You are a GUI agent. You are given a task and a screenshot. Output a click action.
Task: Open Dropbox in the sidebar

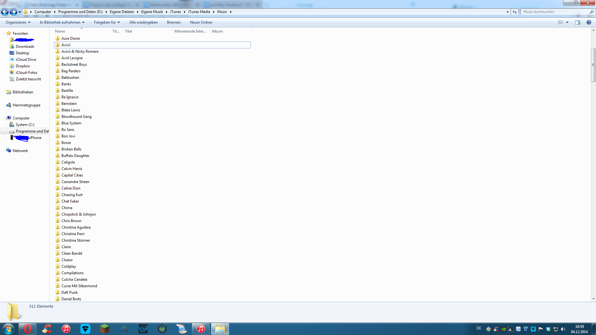pyautogui.click(x=23, y=66)
